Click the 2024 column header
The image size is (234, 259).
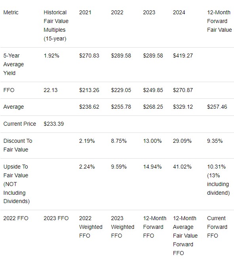coord(179,12)
